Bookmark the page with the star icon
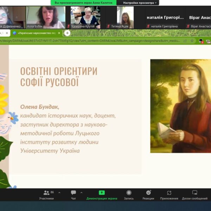The width and height of the screenshot is (211, 211). pos(192,41)
